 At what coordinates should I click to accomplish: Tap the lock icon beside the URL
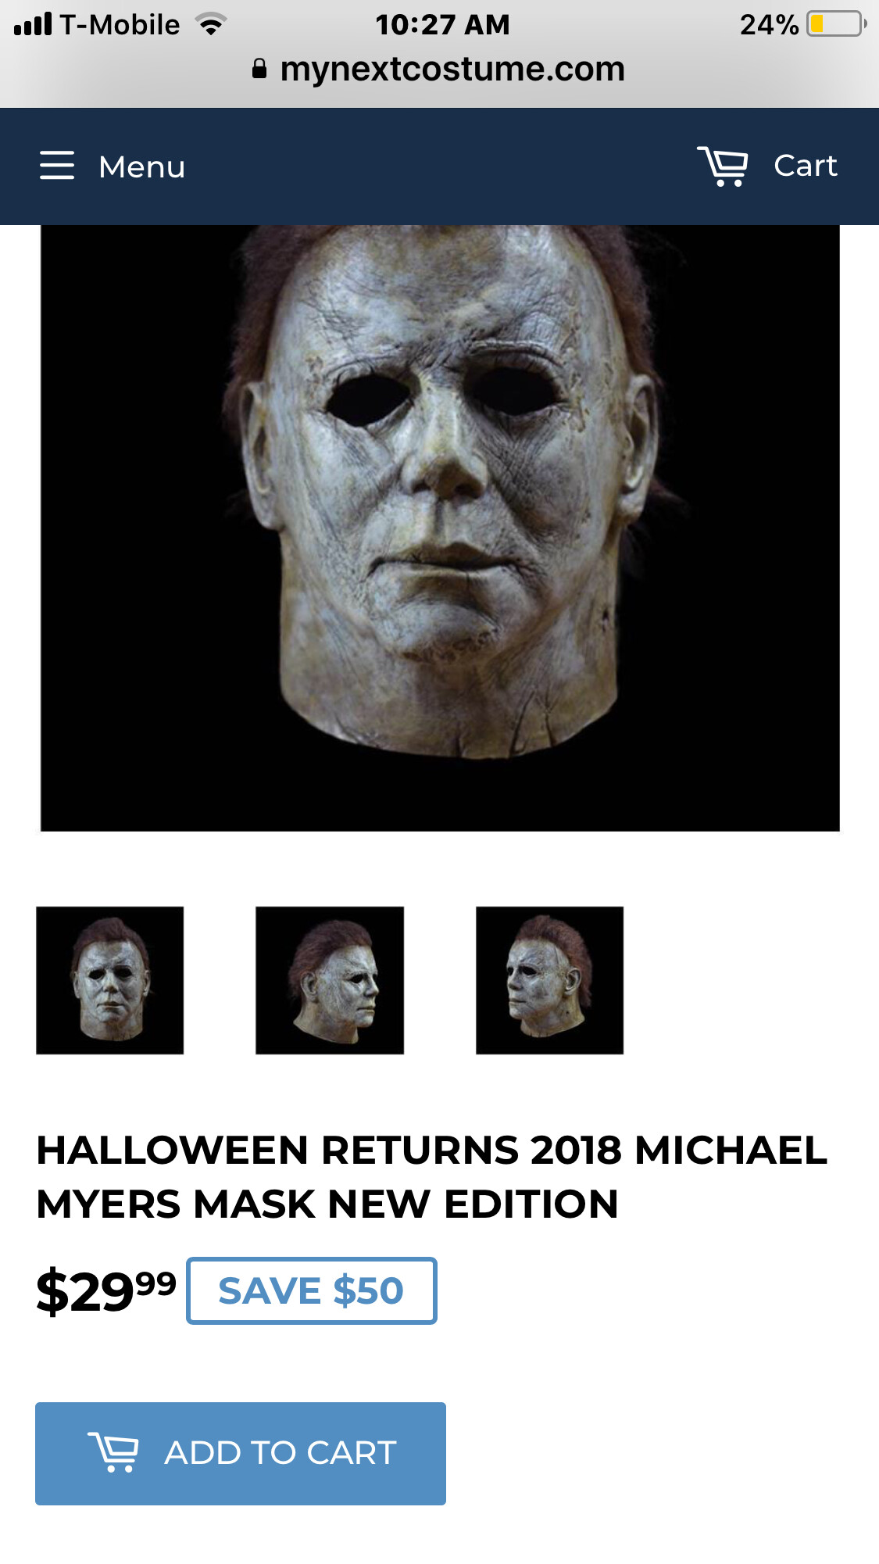tap(259, 69)
